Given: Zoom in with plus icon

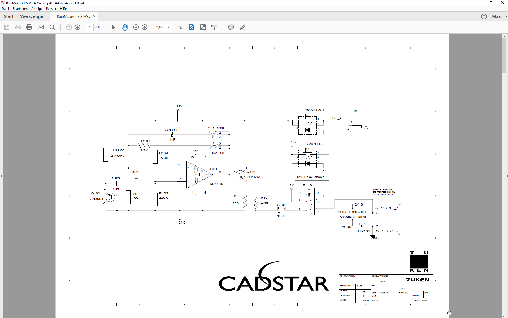Looking at the screenshot, I should (x=145, y=27).
